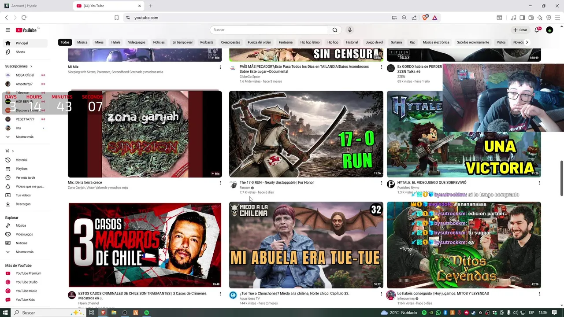
Task: Open options for HYTALE video
Action: click(539, 183)
